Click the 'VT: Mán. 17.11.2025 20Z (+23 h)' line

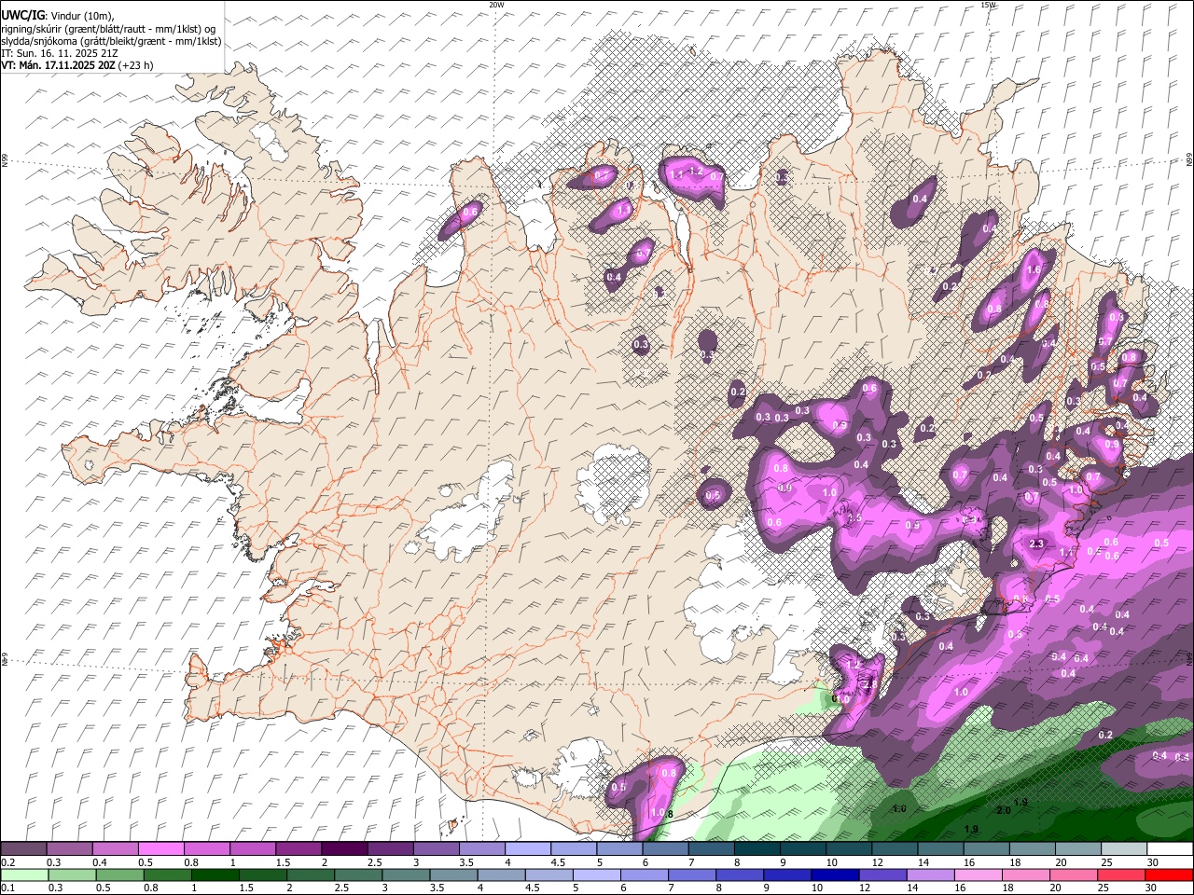click(77, 65)
